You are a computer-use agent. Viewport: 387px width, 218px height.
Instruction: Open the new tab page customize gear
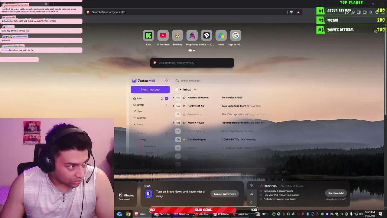pos(376,31)
